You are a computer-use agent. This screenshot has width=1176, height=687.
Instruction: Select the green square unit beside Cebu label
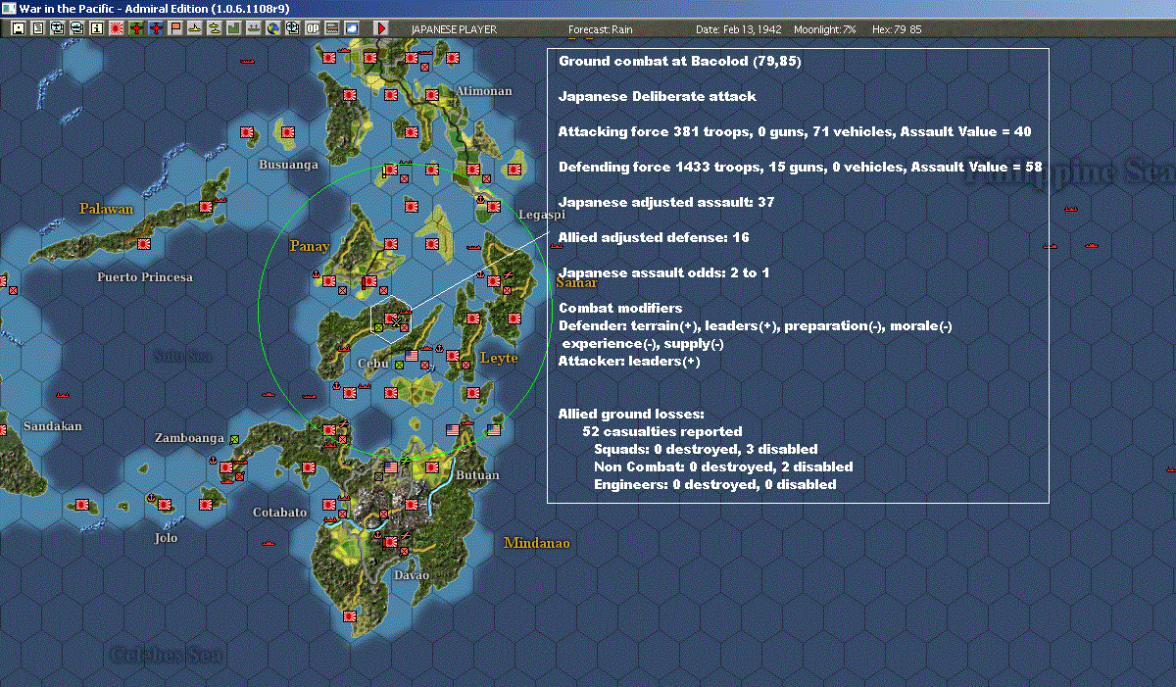[399, 366]
